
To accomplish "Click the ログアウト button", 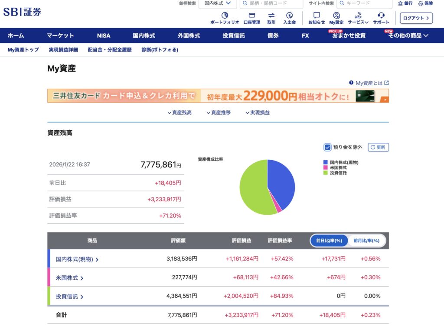I will pyautogui.click(x=416, y=18).
